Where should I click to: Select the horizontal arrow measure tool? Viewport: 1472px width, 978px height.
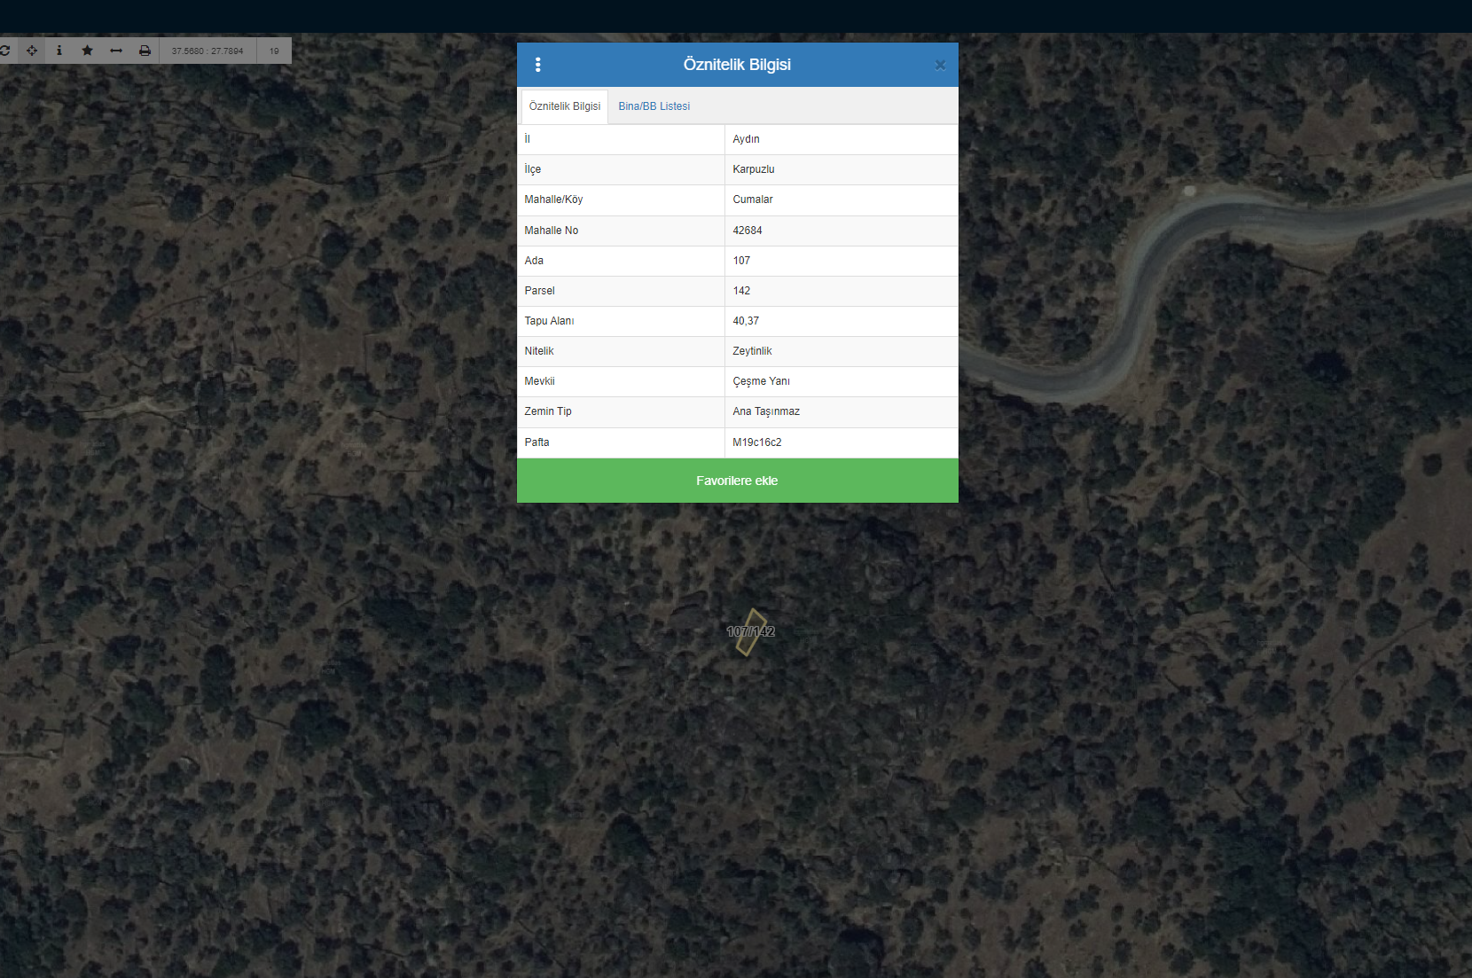[x=116, y=51]
